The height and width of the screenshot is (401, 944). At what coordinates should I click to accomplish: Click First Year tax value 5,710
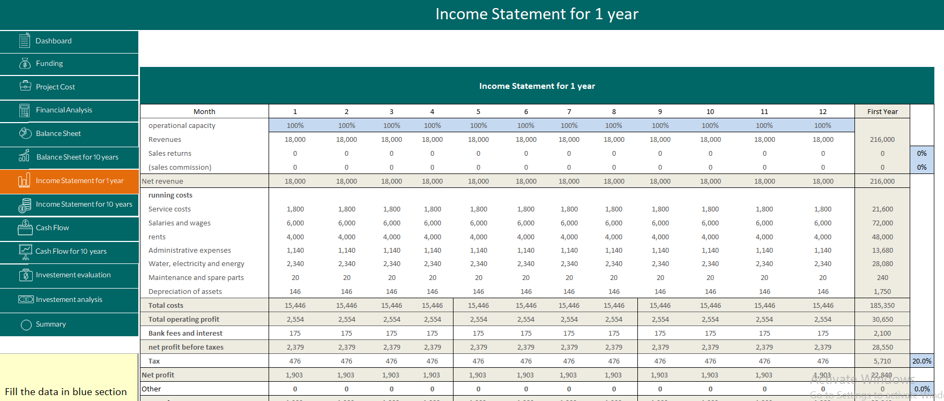[882, 361]
